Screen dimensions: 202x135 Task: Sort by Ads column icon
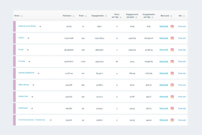(x=184, y=16)
